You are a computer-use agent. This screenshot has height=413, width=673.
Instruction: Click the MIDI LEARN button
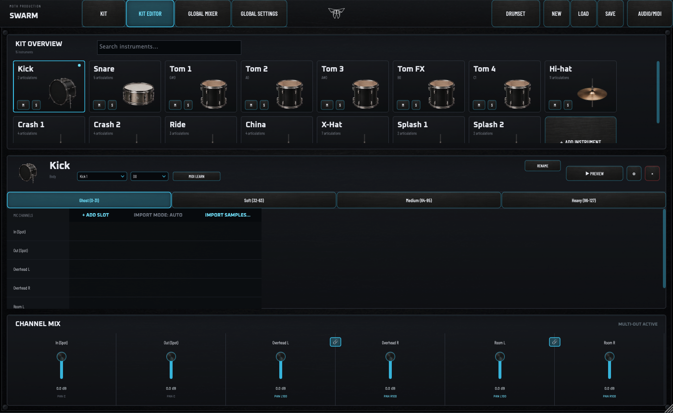coord(197,176)
